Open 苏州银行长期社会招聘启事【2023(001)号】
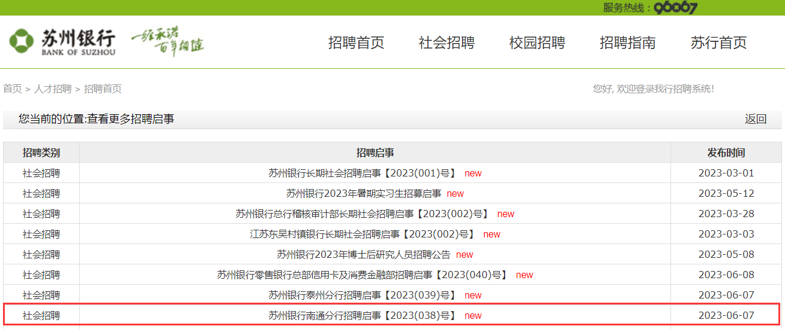 (x=363, y=173)
